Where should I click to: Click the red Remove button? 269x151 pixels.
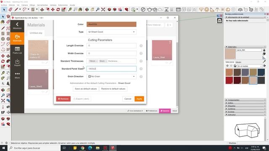pos(63,99)
